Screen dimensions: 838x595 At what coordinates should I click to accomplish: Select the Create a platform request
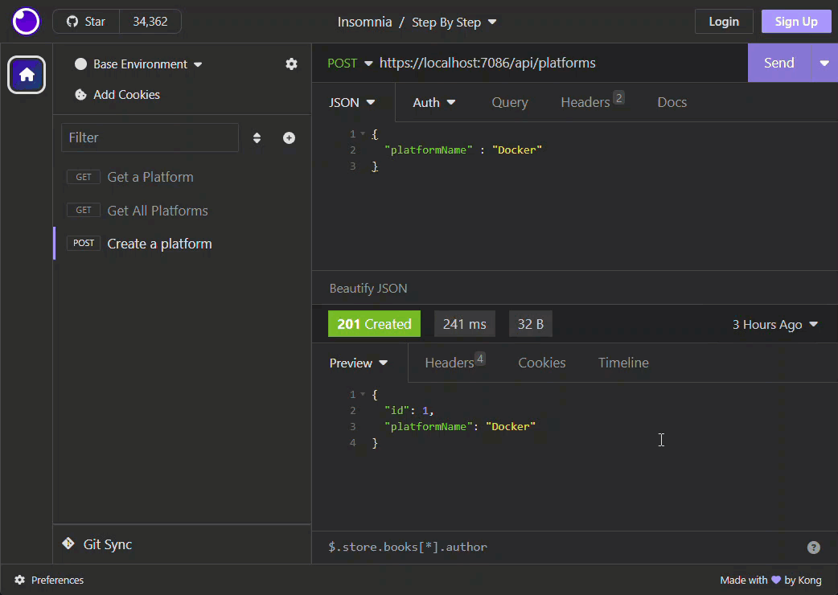pyautogui.click(x=183, y=244)
